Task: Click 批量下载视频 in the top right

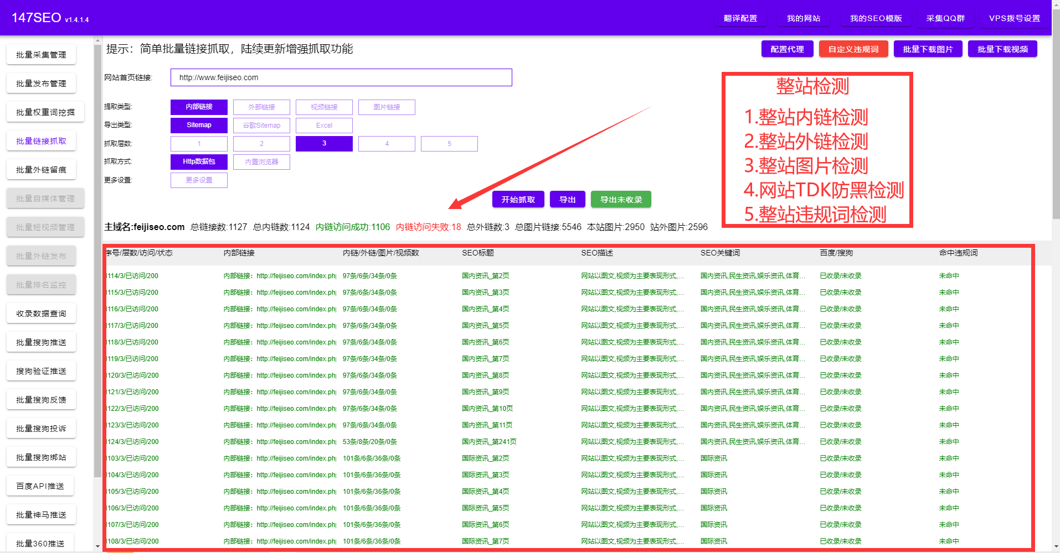Action: point(1002,49)
